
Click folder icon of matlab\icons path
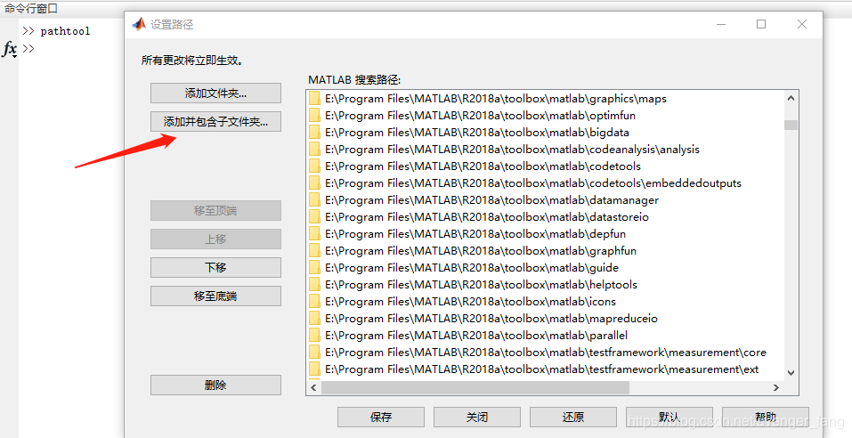click(314, 301)
